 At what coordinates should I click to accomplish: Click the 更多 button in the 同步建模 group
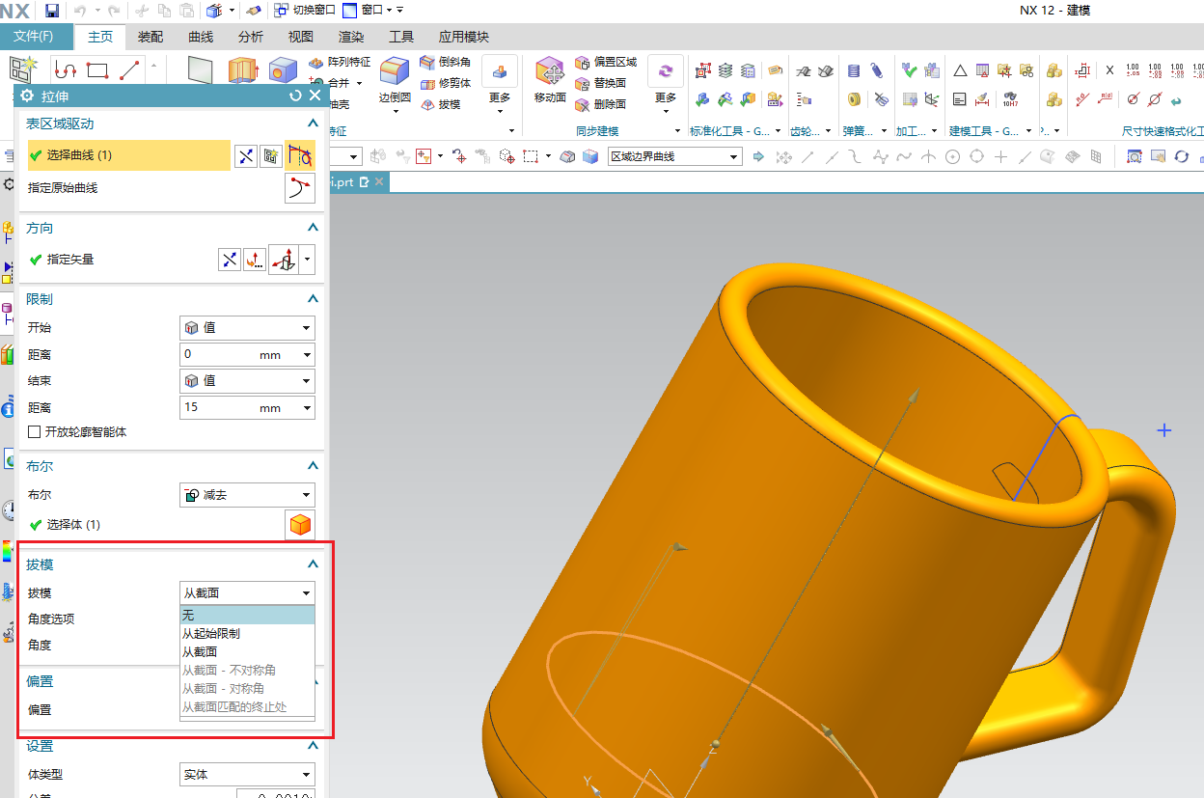[666, 84]
